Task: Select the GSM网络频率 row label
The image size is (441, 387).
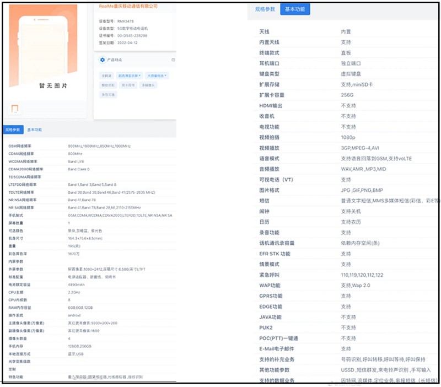Action: [x=20, y=146]
